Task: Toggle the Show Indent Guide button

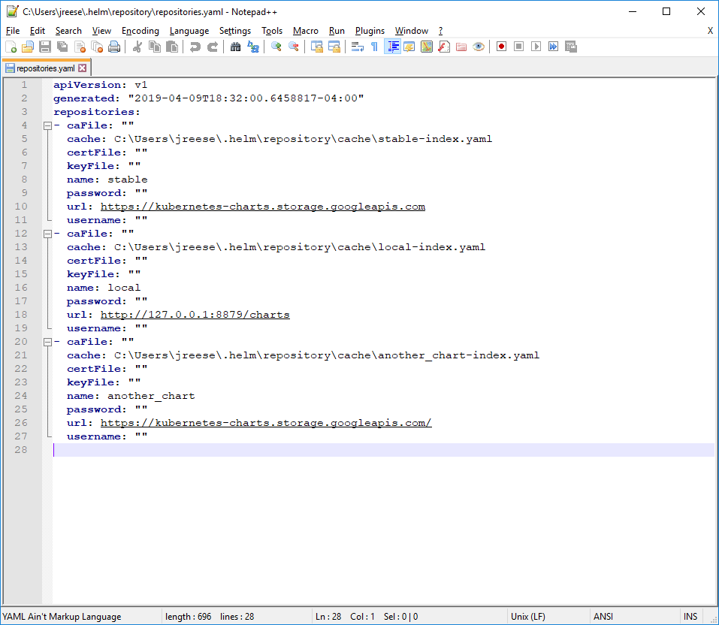Action: tap(392, 47)
